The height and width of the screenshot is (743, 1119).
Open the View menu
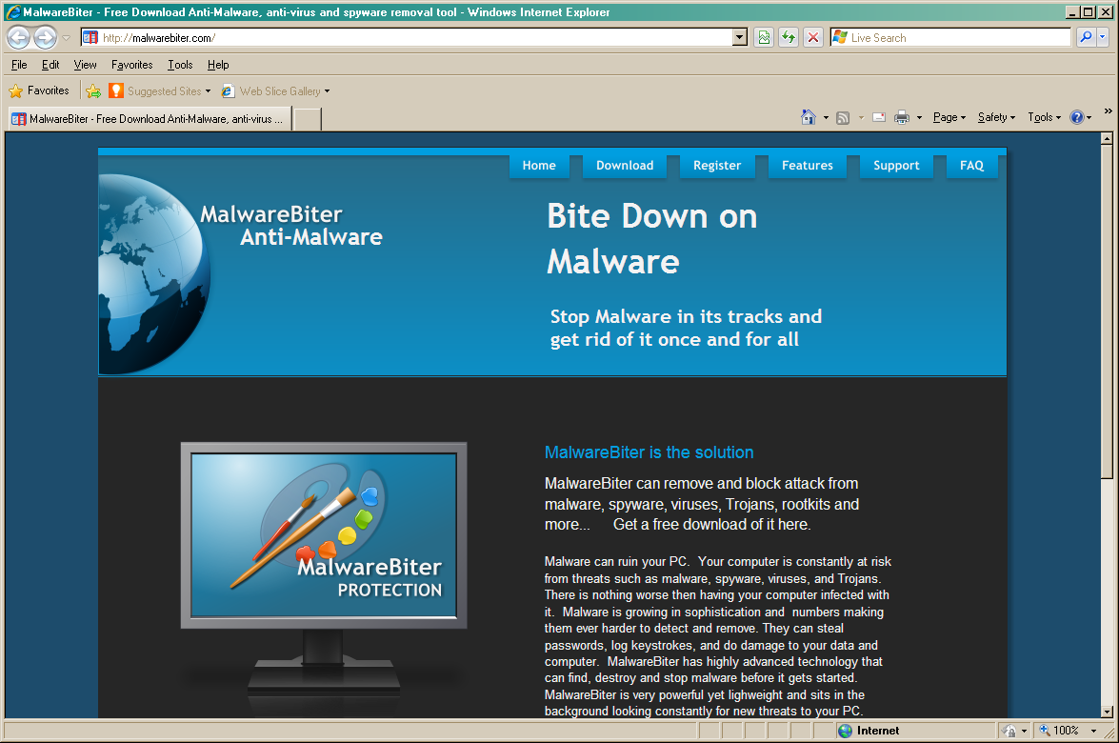click(85, 65)
